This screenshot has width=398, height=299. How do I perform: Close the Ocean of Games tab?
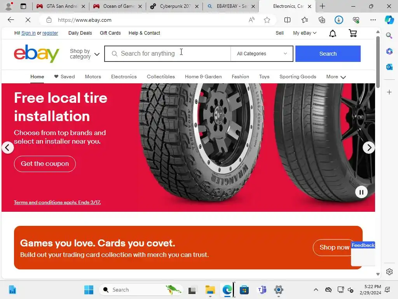tap(140, 6)
